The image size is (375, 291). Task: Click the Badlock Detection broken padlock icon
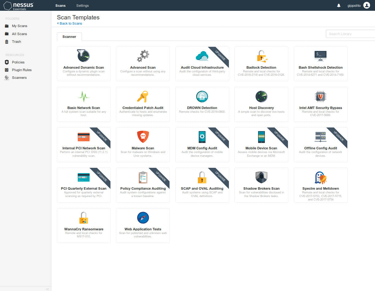pyautogui.click(x=261, y=56)
